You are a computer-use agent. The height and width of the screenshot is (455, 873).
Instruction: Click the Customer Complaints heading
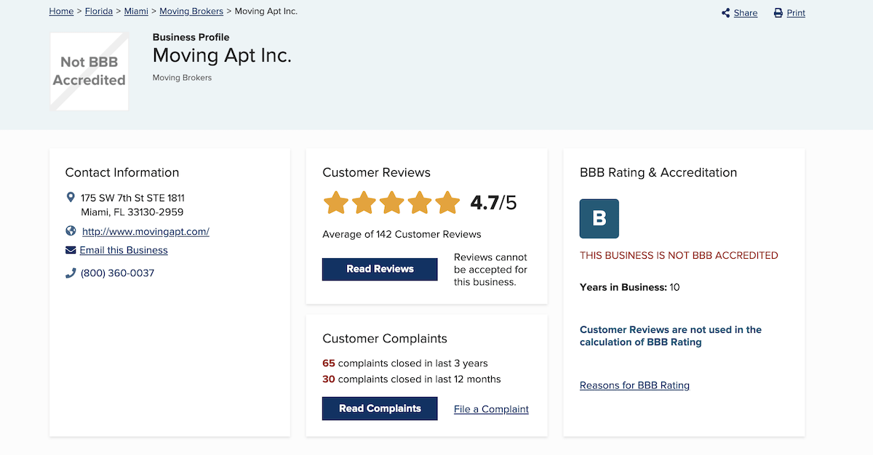coord(385,339)
